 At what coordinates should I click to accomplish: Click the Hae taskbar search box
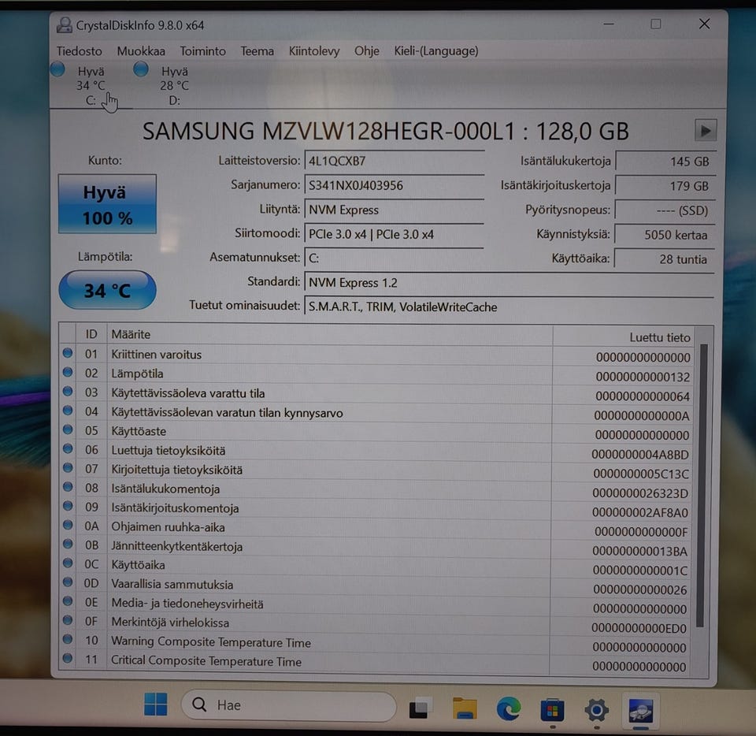289,705
